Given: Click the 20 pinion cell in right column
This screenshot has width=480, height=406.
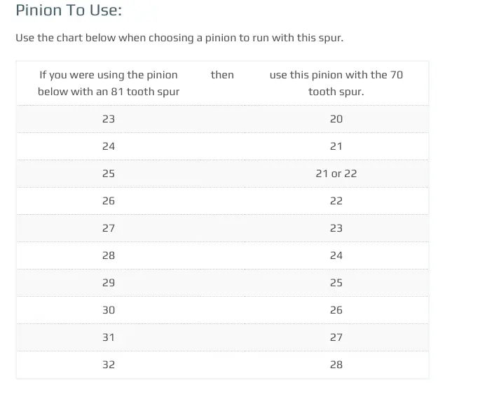Looking at the screenshot, I should pos(336,119).
